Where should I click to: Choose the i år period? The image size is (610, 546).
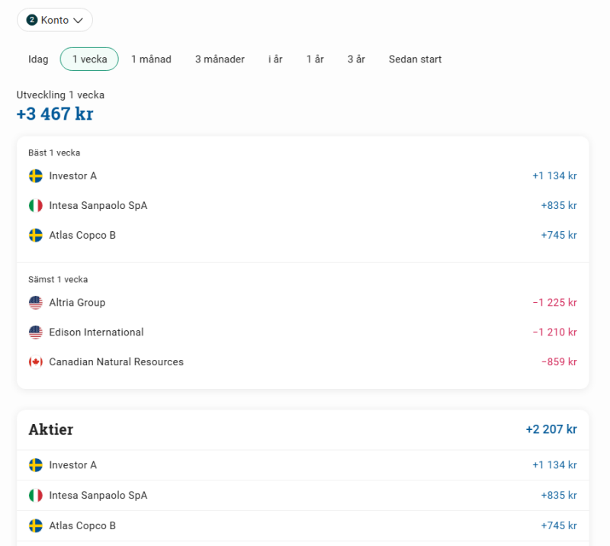click(275, 59)
